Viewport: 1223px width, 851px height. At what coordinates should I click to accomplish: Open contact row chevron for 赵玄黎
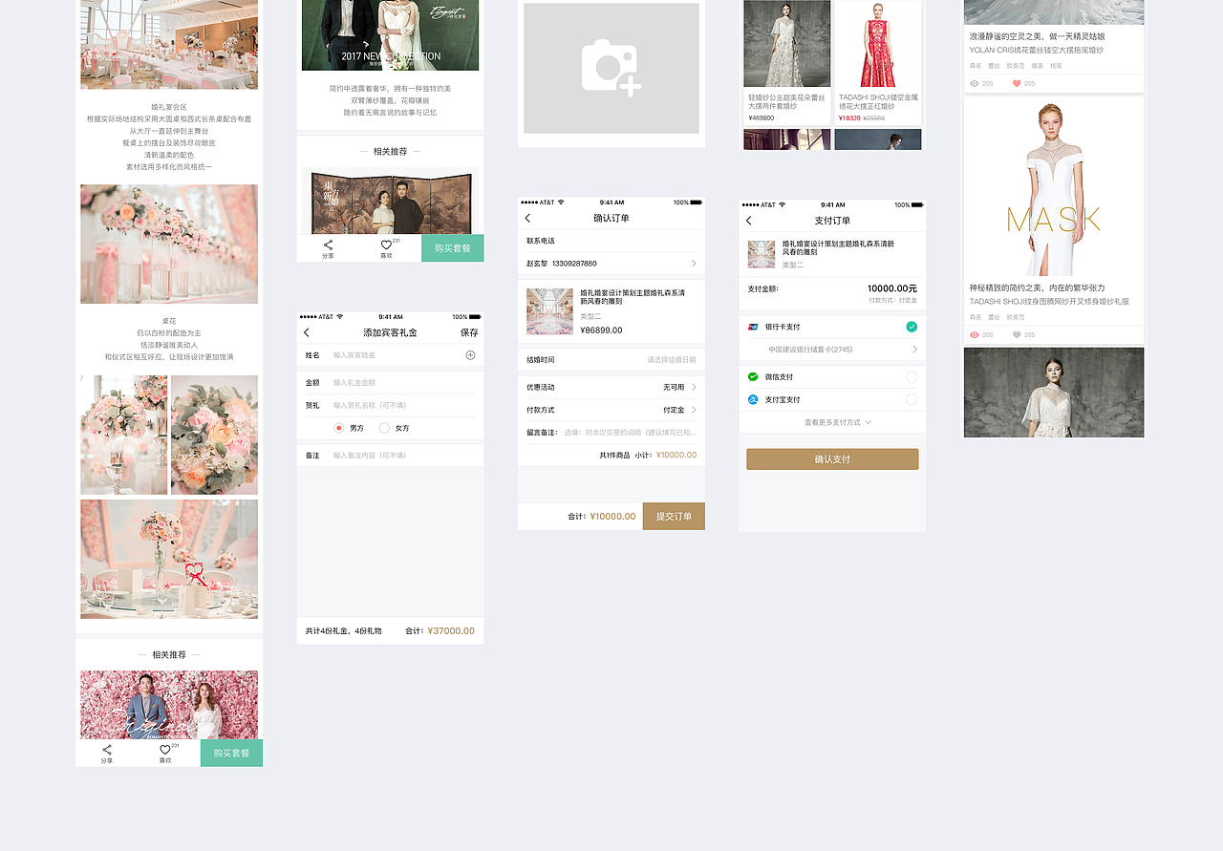tap(694, 263)
